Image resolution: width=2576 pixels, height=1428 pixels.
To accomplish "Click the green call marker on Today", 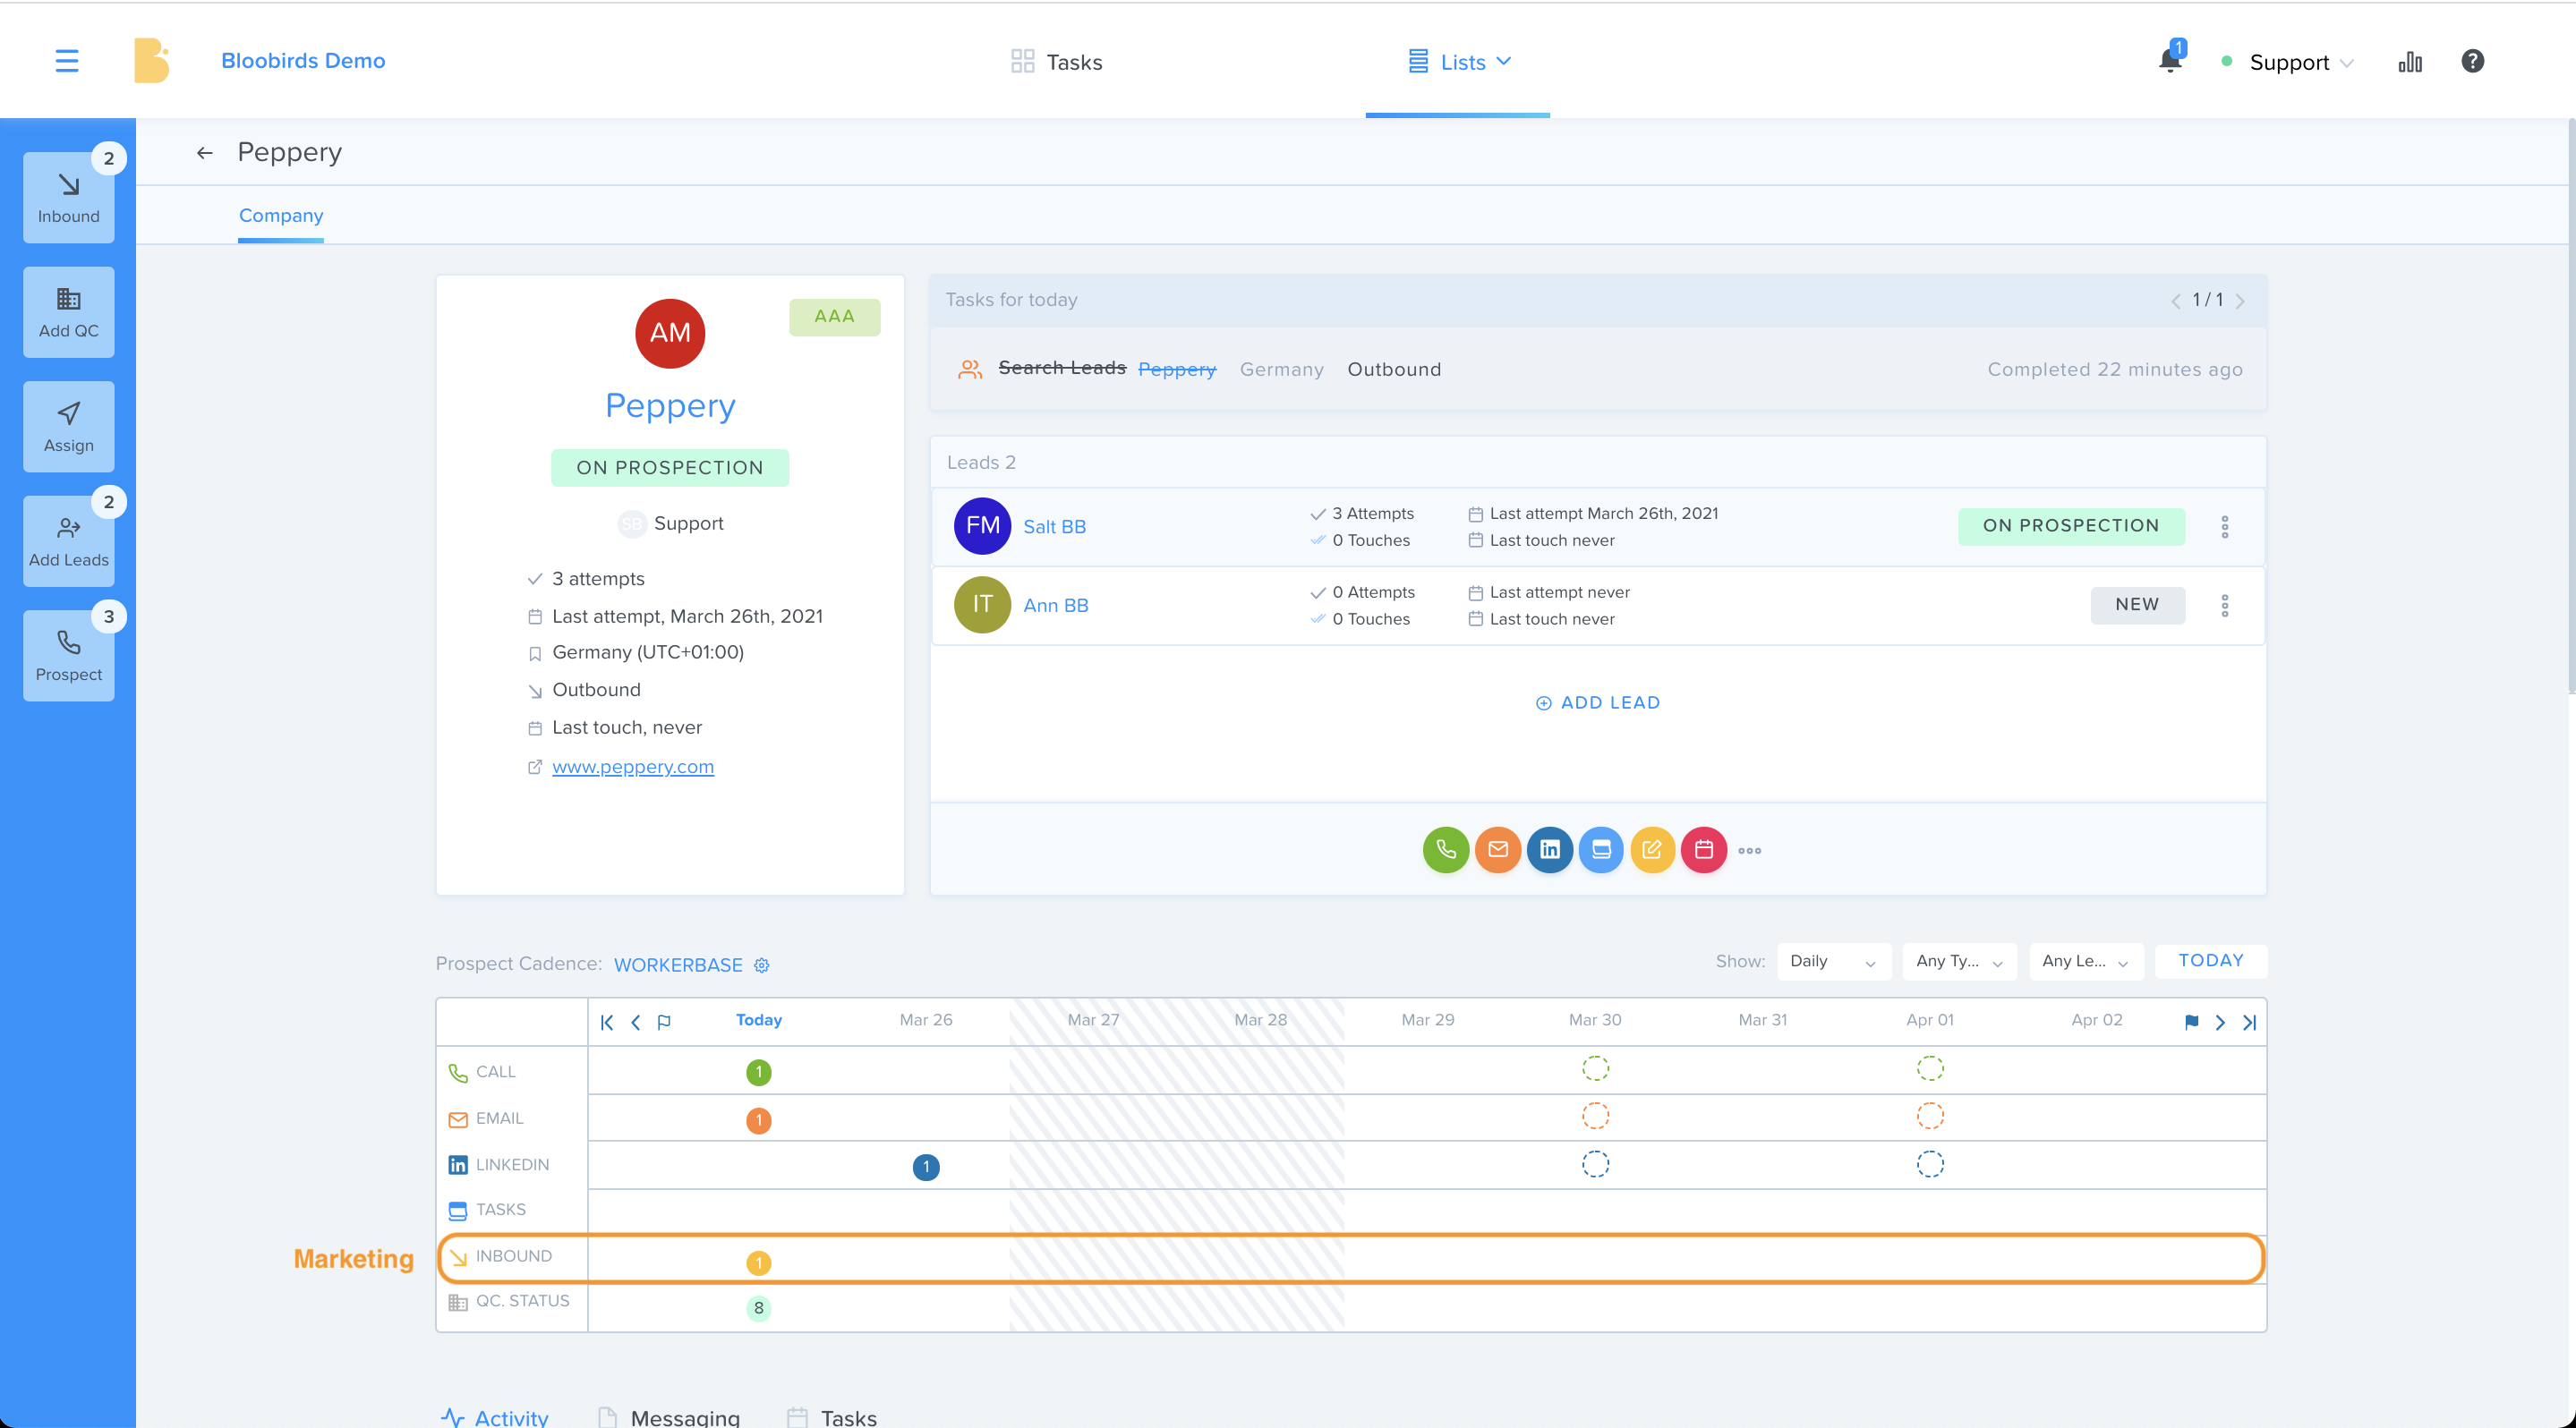I will pyautogui.click(x=759, y=1072).
